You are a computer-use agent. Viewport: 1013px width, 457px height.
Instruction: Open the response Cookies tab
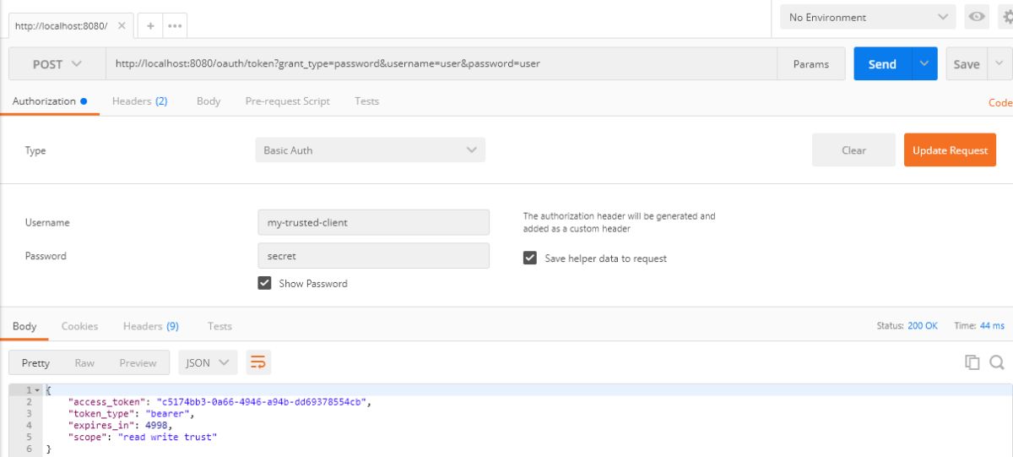79,326
